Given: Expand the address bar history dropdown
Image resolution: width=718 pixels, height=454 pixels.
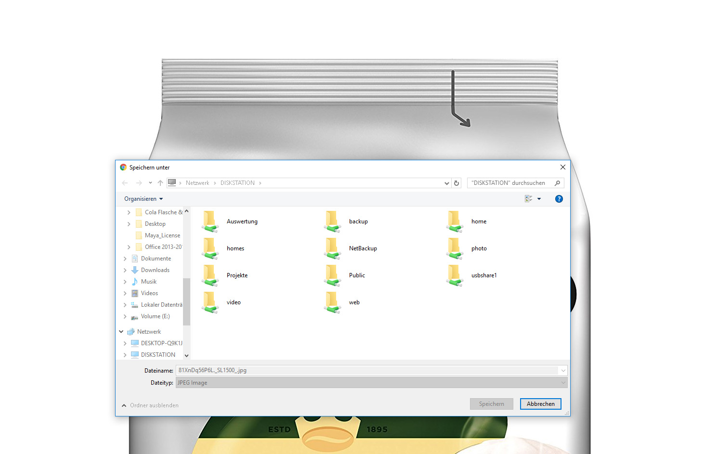Looking at the screenshot, I should tap(447, 183).
